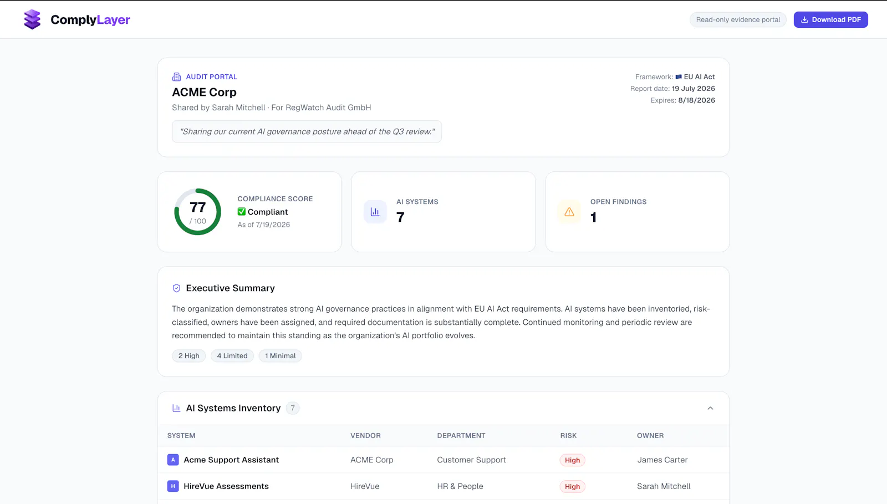887x504 pixels.
Task: Click the Risk column header
Action: (568, 436)
